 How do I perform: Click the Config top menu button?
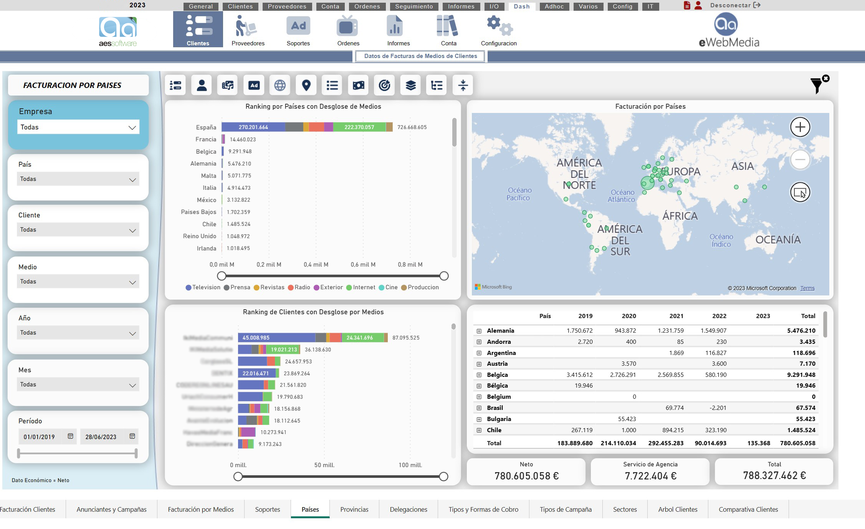click(x=622, y=7)
